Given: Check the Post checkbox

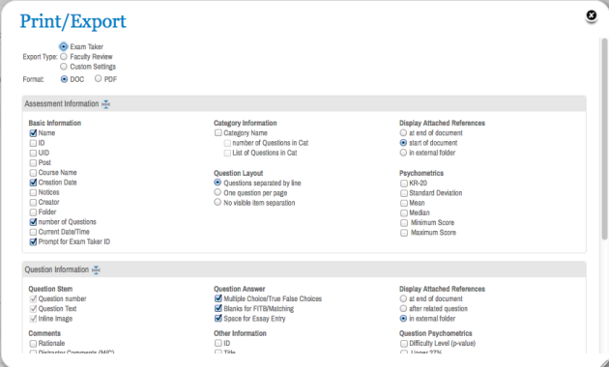Looking at the screenshot, I should point(34,163).
